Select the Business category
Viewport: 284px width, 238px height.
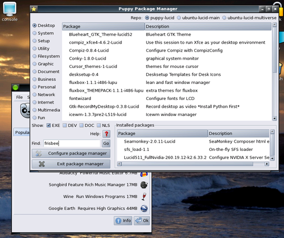pyautogui.click(x=44, y=79)
